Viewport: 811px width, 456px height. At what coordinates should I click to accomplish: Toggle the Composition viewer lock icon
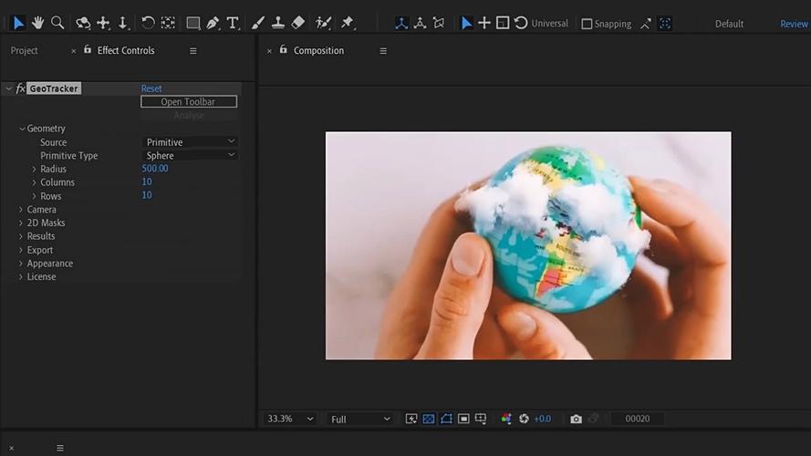tap(284, 49)
